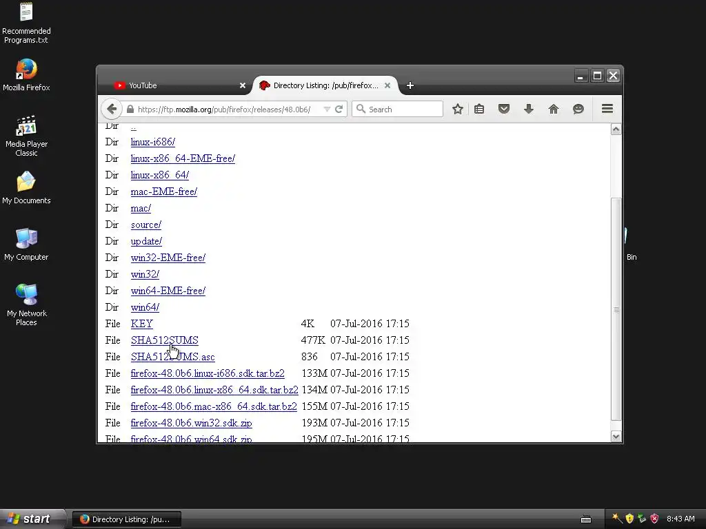The height and width of the screenshot is (529, 706).
Task: Save page to Pocket icon
Action: click(504, 109)
